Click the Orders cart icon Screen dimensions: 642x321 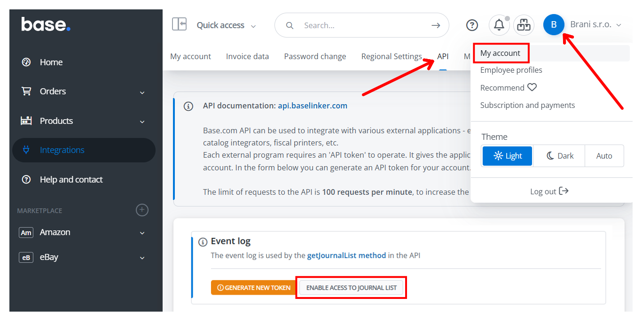point(26,91)
